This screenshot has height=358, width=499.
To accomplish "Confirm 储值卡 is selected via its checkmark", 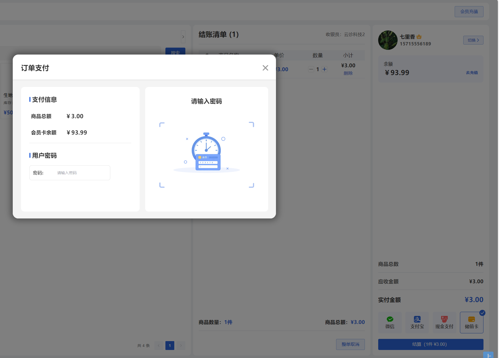I will click(482, 313).
